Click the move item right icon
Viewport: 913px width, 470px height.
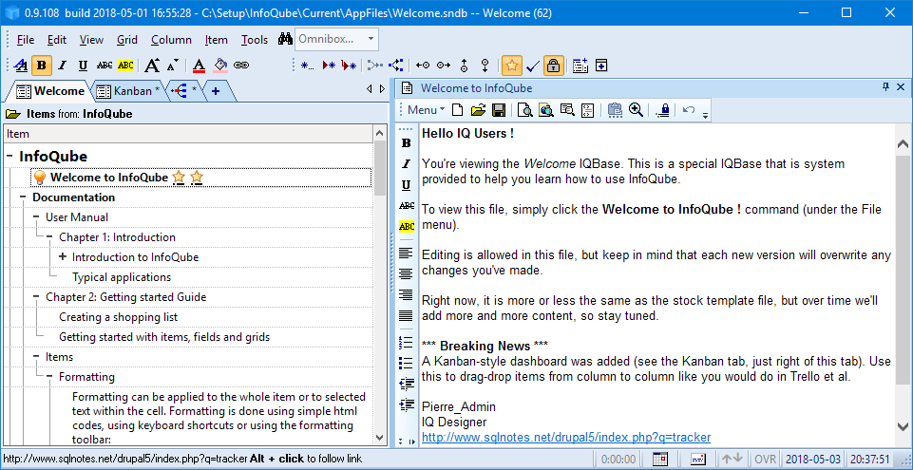(x=444, y=66)
